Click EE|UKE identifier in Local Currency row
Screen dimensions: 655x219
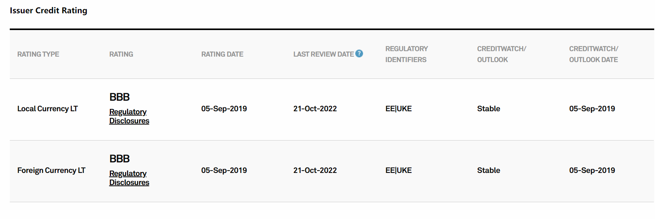pos(399,109)
